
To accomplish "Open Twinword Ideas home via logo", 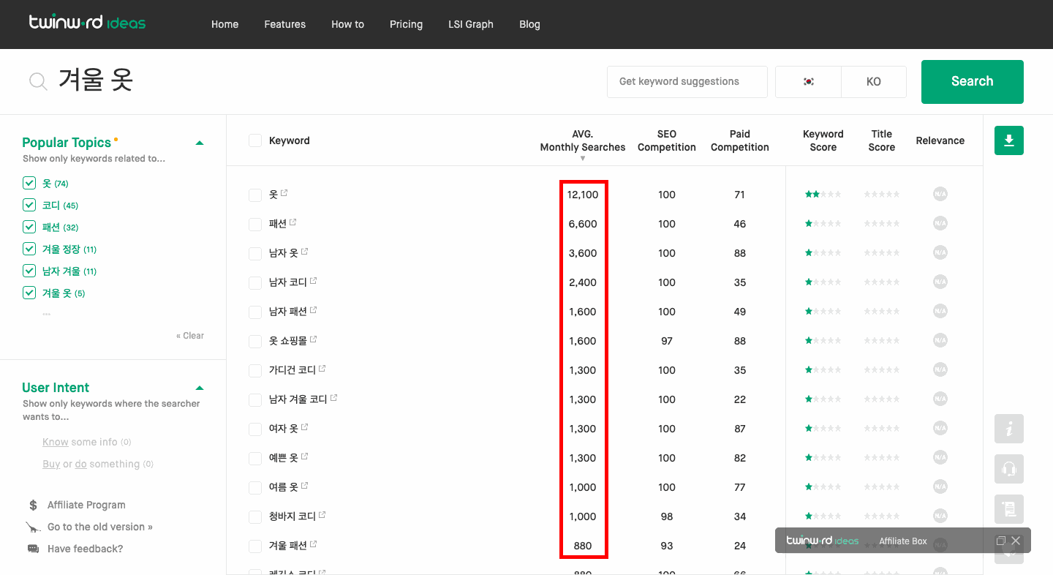I will click(x=86, y=23).
